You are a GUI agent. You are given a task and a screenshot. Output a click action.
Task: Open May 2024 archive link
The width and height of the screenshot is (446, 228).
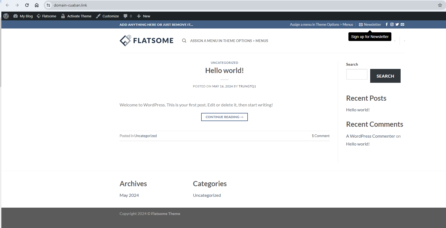click(129, 195)
